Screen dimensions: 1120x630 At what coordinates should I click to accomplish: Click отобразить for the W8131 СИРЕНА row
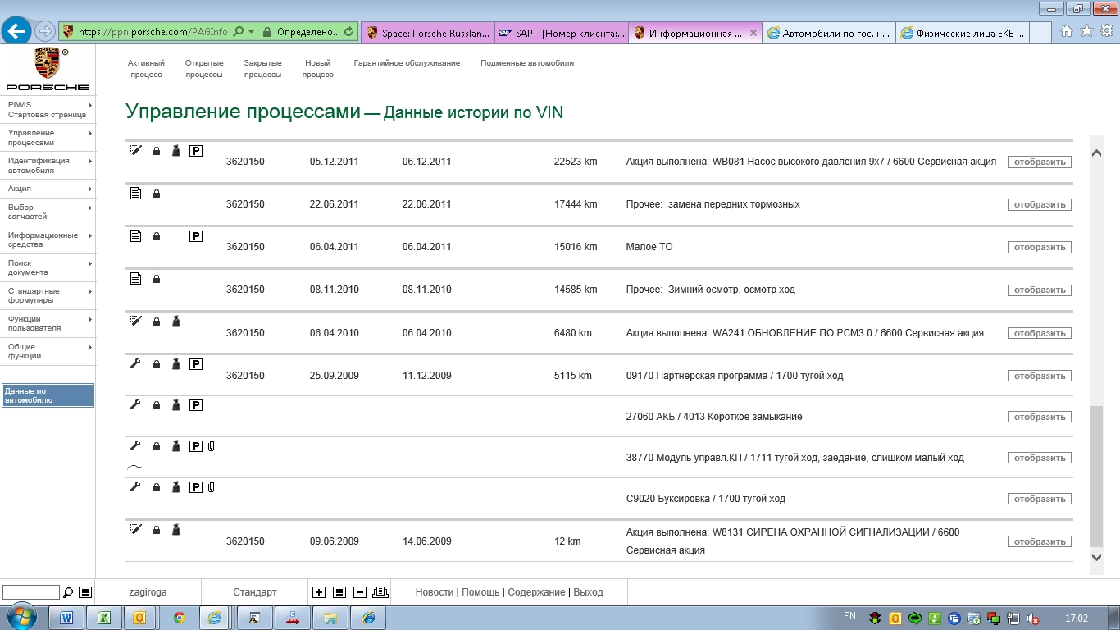point(1040,541)
